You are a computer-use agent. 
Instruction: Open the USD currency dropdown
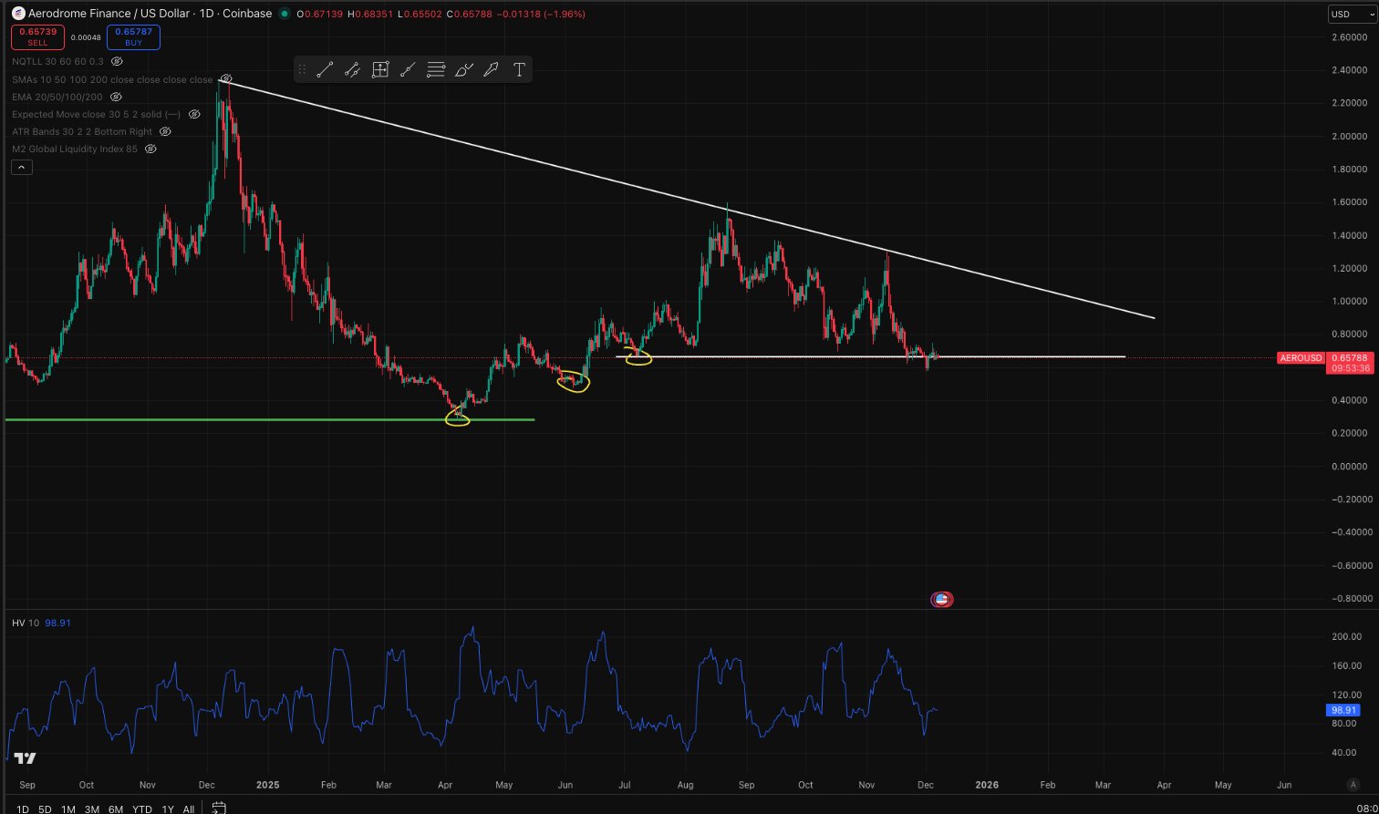coord(1352,14)
